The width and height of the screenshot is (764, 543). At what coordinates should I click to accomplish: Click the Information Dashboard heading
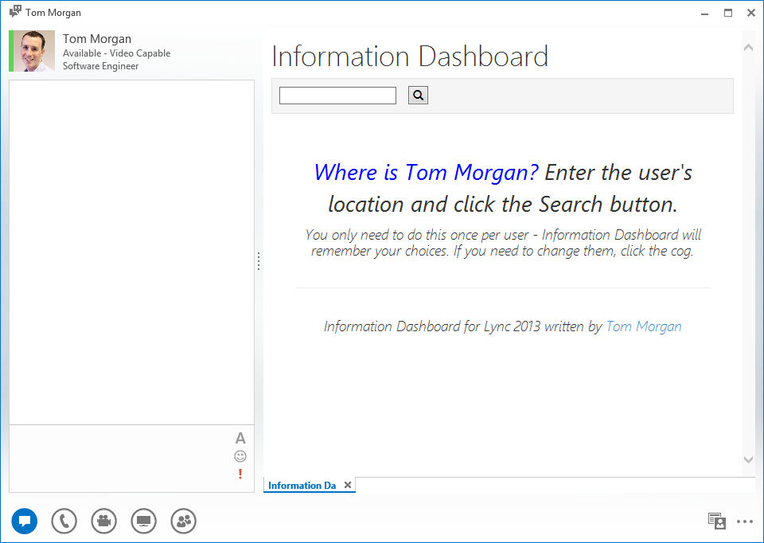(x=410, y=56)
